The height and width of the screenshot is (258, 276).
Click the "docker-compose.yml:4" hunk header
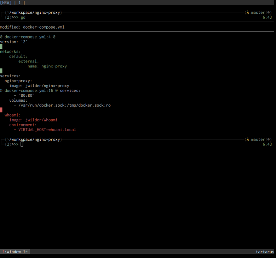(x=28, y=37)
